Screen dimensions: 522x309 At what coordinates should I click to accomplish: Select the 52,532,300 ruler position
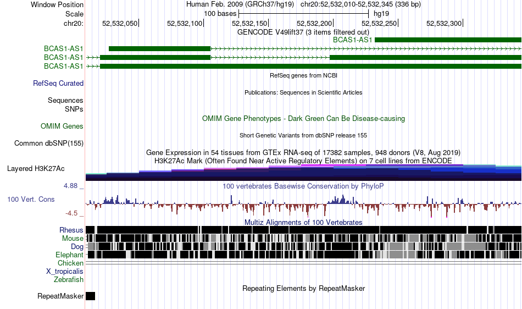pyautogui.click(x=444, y=23)
